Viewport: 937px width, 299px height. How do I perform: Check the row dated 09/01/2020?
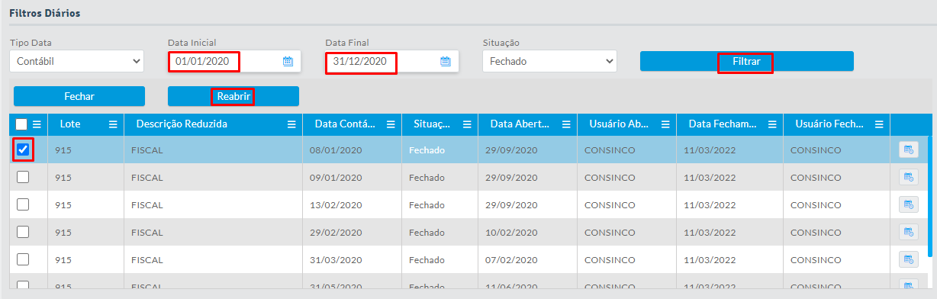pyautogui.click(x=23, y=177)
